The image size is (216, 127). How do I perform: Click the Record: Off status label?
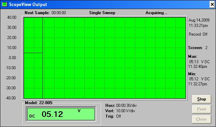tap(198, 34)
